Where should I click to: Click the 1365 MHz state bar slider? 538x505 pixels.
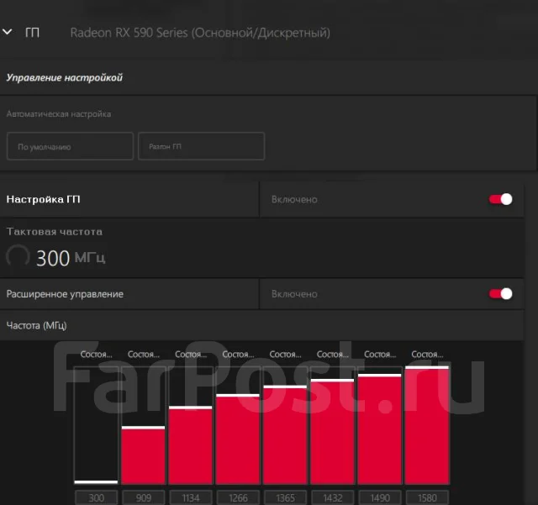pyautogui.click(x=285, y=425)
